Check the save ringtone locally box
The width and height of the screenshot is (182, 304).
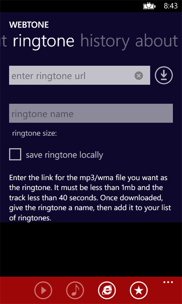(x=15, y=154)
